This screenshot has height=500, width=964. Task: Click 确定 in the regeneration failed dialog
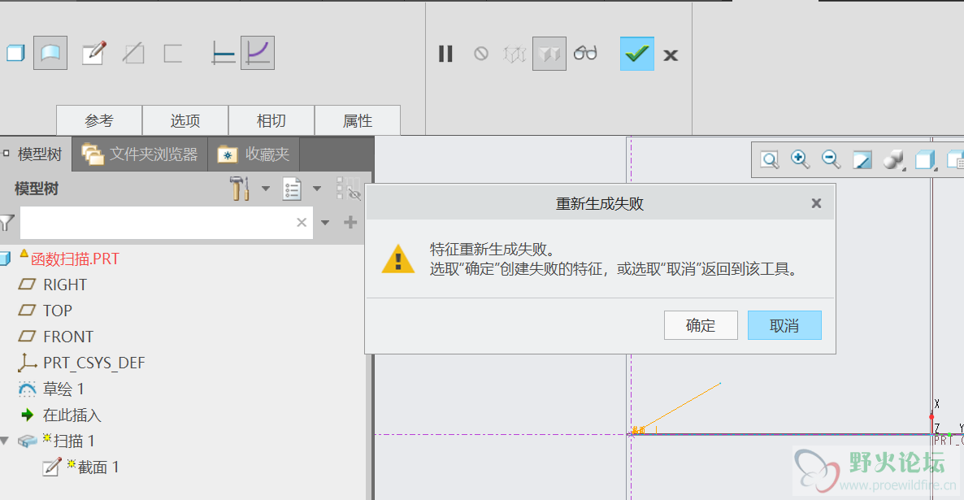click(701, 325)
